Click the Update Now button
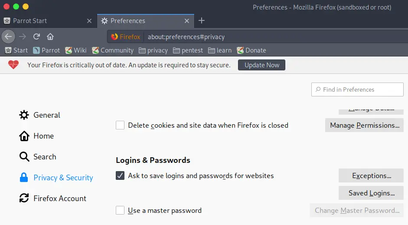The height and width of the screenshot is (225, 408). tap(261, 65)
